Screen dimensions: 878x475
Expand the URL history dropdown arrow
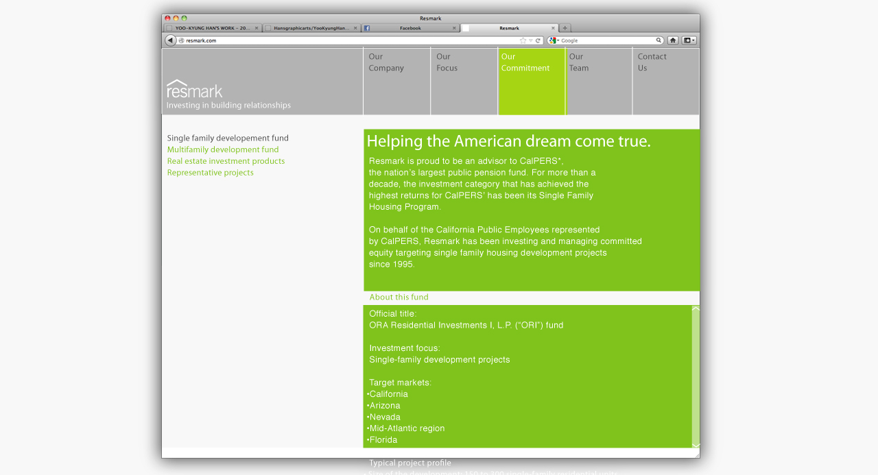pos(530,40)
